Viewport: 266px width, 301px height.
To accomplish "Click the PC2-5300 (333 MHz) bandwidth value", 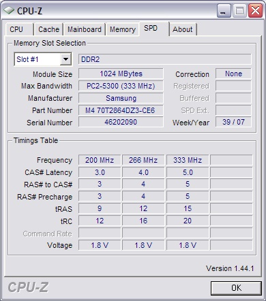I will (x=121, y=86).
